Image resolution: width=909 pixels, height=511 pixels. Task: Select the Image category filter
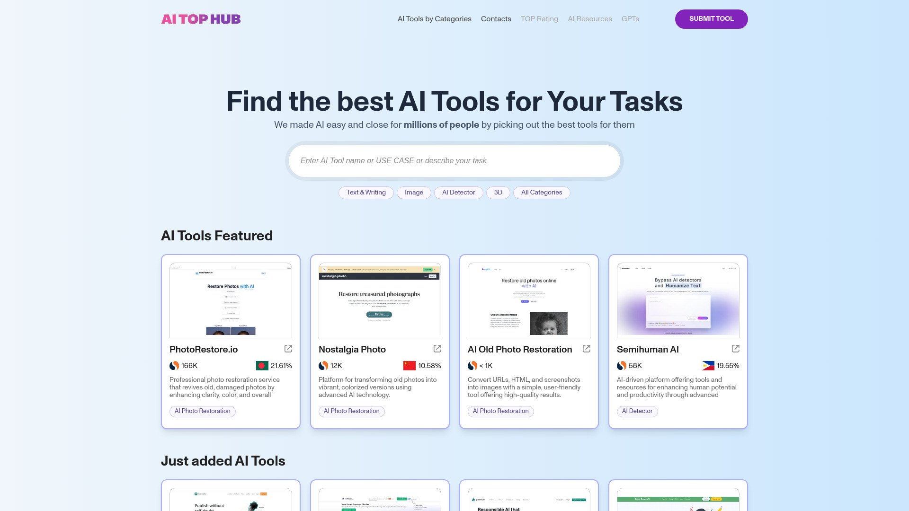click(x=414, y=192)
